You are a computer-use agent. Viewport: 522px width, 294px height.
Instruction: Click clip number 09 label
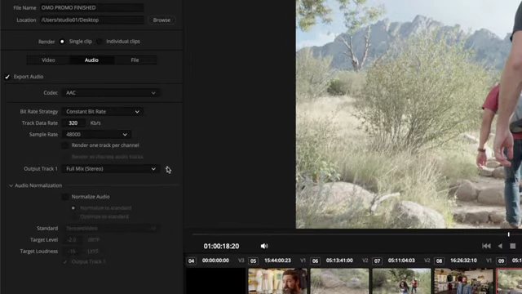click(501, 261)
